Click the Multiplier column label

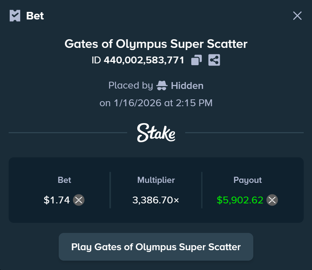(156, 180)
